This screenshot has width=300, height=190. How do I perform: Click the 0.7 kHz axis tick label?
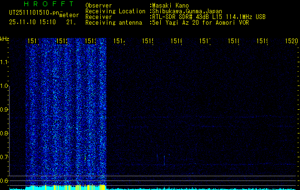4,157
